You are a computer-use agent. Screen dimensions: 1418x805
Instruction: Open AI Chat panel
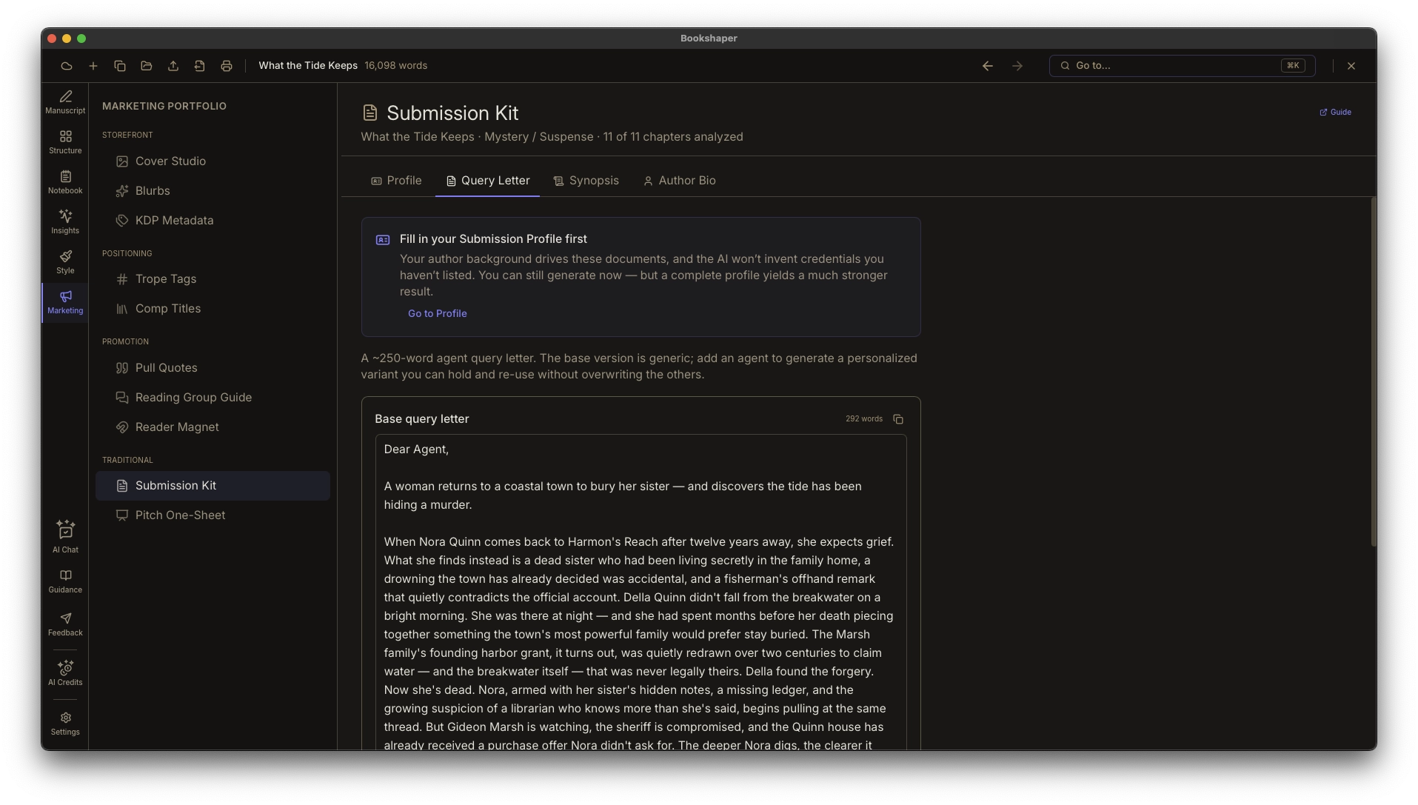[x=65, y=537]
